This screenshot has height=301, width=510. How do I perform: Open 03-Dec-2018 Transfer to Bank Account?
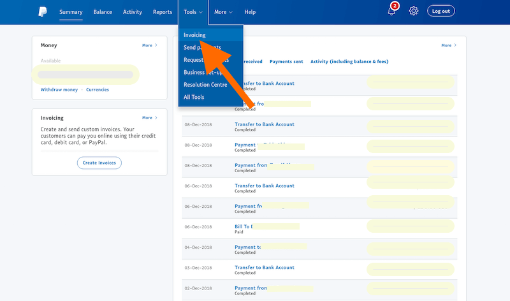[x=265, y=267]
